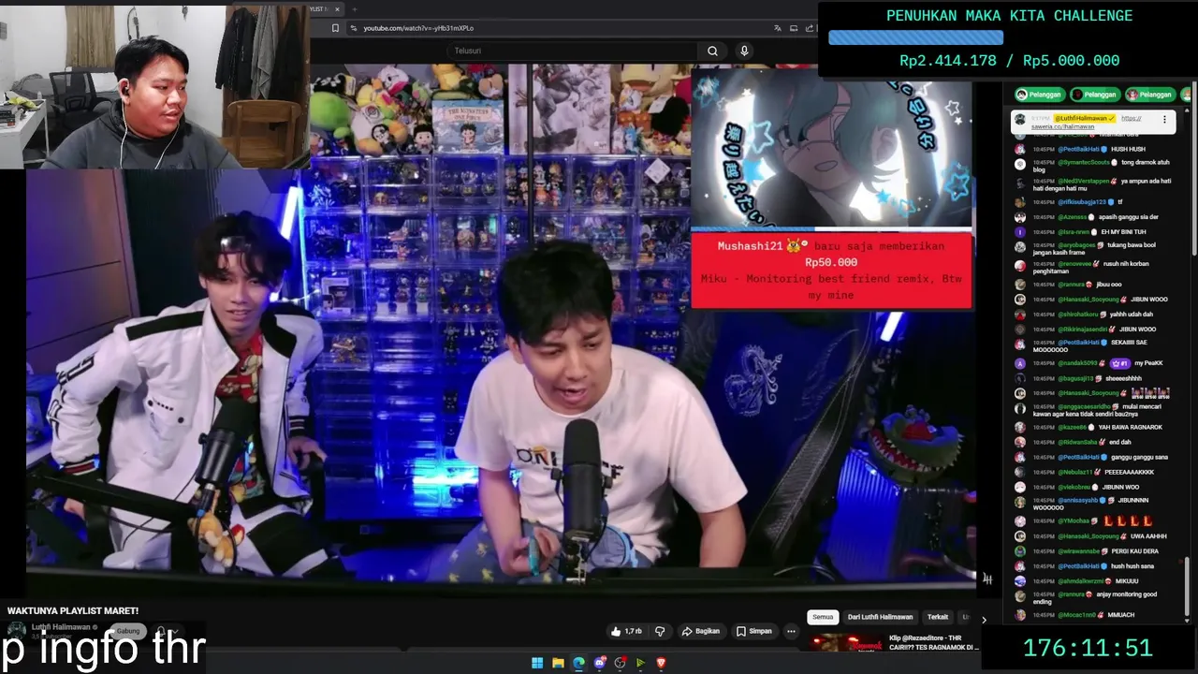Viewport: 1198px width, 674px height.
Task: Open more actions ellipsis under video
Action: (x=791, y=631)
